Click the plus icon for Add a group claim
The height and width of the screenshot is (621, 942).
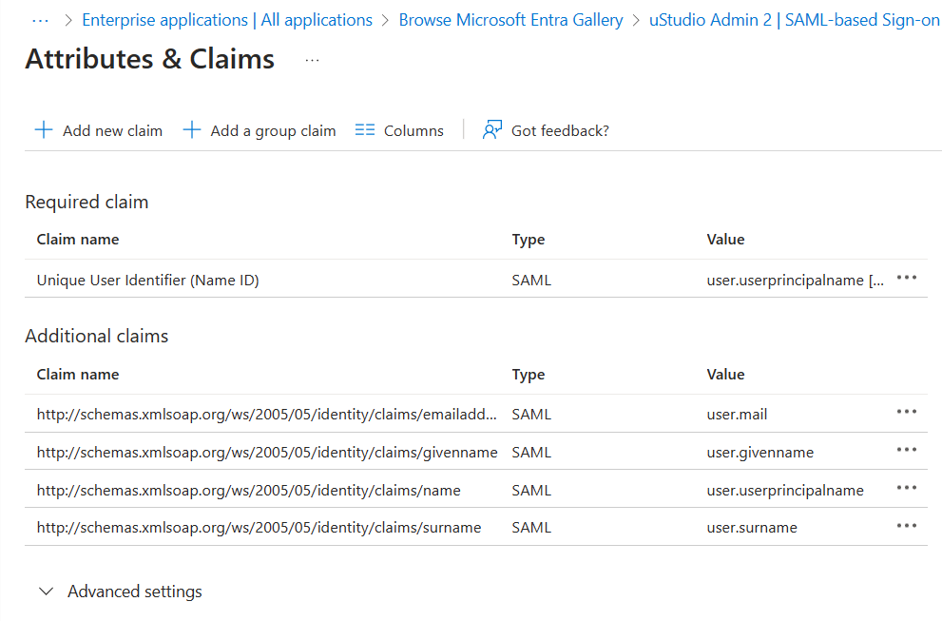click(x=192, y=130)
